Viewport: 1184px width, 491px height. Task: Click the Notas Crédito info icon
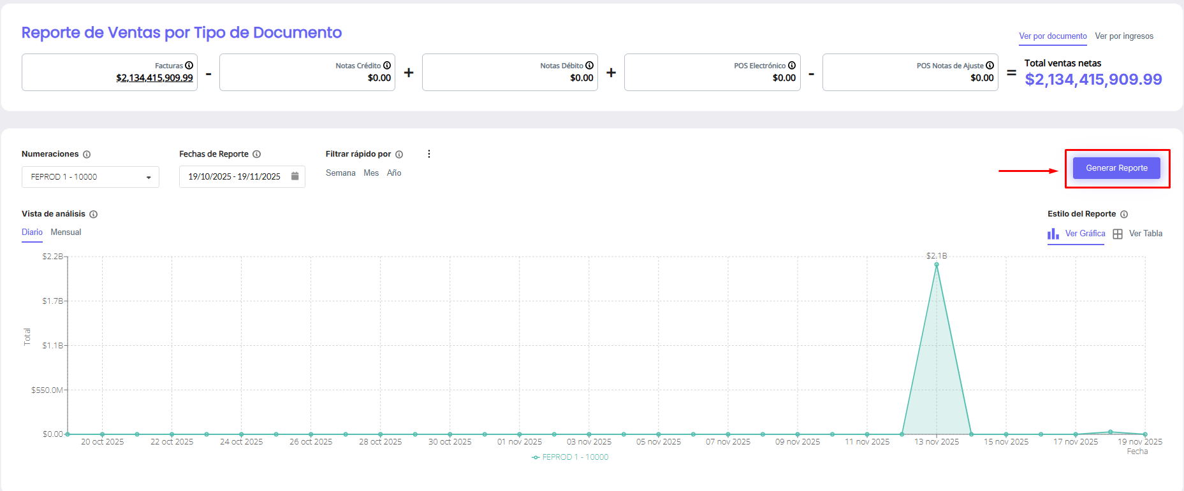387,66
